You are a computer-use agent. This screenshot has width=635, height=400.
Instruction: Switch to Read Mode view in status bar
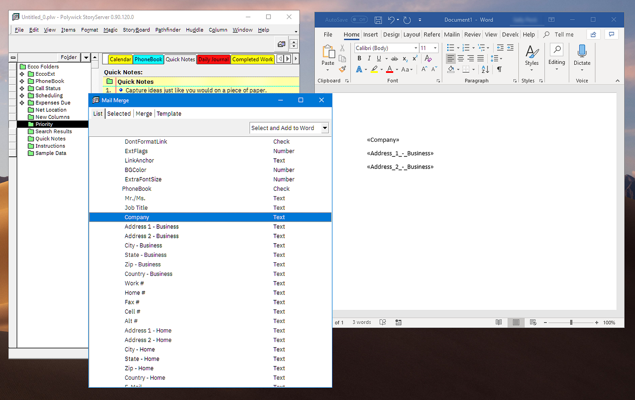pyautogui.click(x=498, y=323)
